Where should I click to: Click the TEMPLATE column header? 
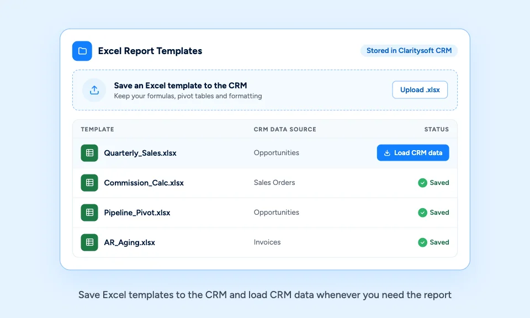click(97, 129)
